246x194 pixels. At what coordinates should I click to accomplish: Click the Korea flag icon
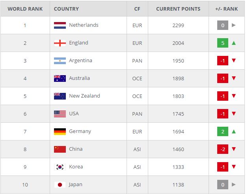click(60, 167)
